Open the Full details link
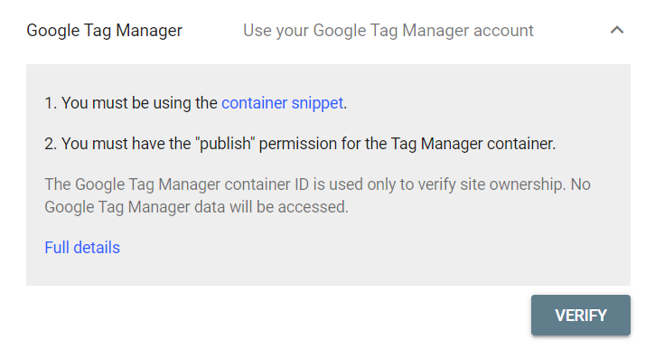 (82, 248)
